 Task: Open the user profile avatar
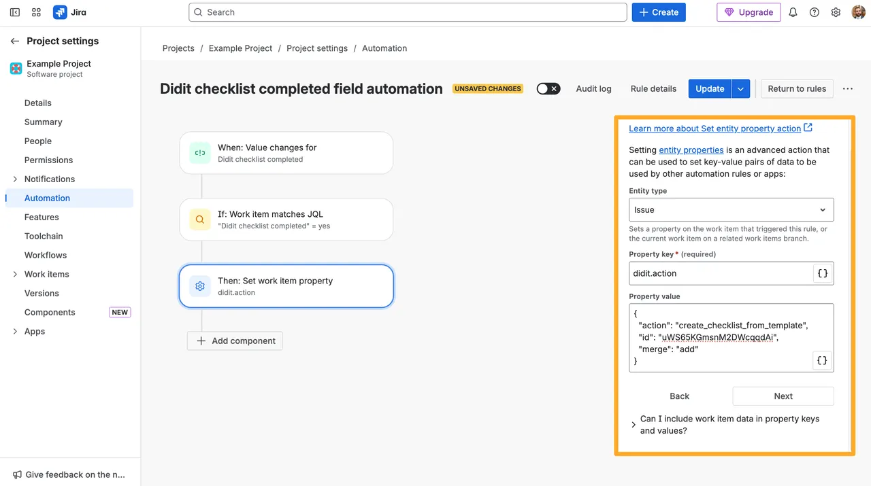pyautogui.click(x=858, y=12)
